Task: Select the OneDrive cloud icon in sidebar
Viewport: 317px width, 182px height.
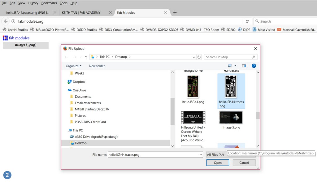Action: [70, 90]
